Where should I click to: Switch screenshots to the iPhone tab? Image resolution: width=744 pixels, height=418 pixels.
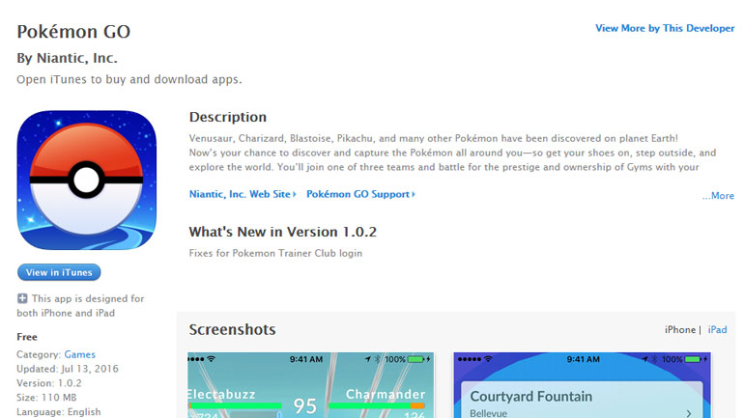tap(679, 330)
